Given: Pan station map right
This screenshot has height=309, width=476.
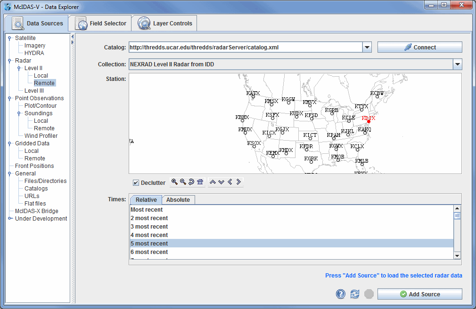Looking at the screenshot, I should click(238, 182).
